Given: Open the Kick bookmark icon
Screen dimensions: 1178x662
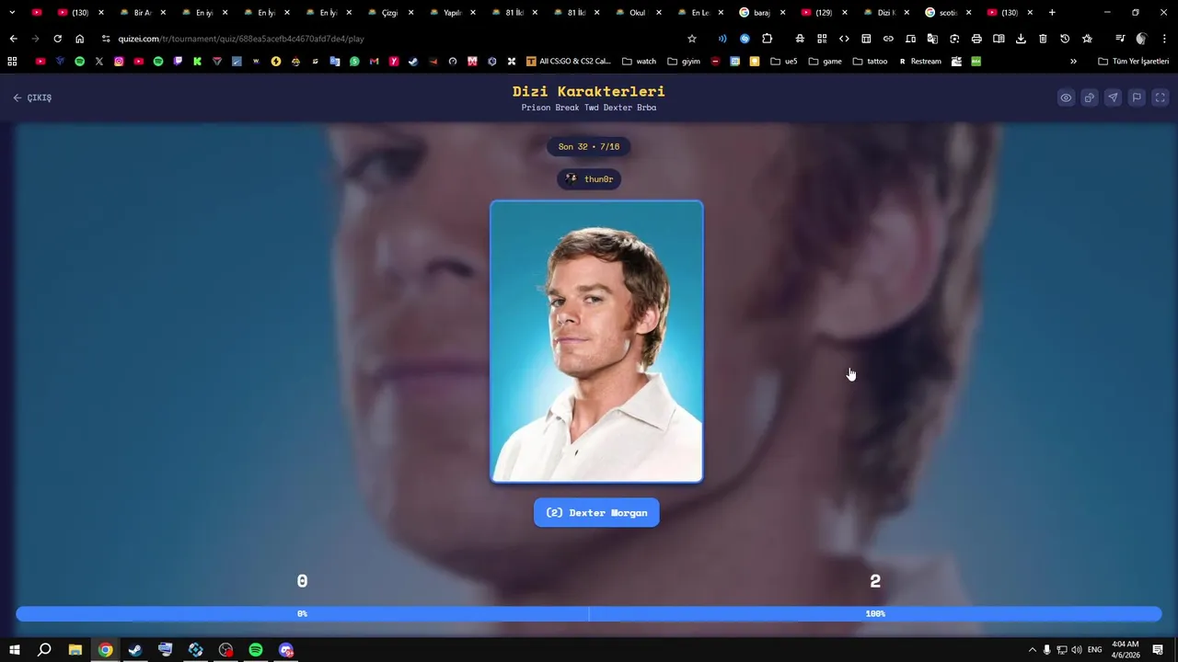Looking at the screenshot, I should (197, 62).
